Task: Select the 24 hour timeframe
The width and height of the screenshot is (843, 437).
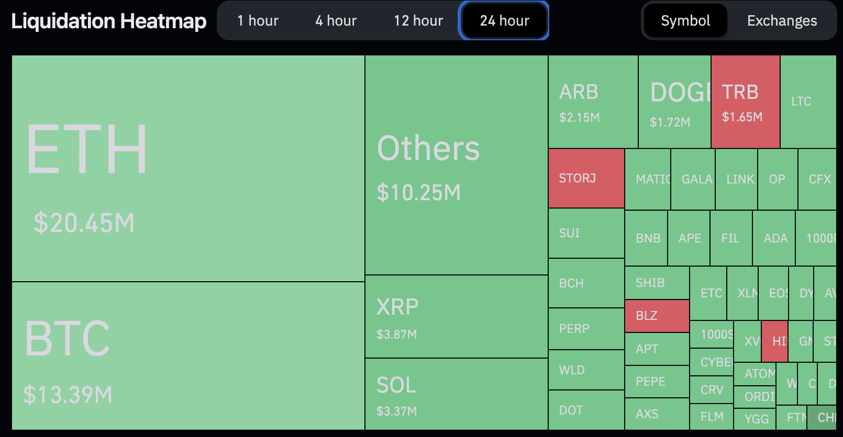Action: pyautogui.click(x=504, y=21)
